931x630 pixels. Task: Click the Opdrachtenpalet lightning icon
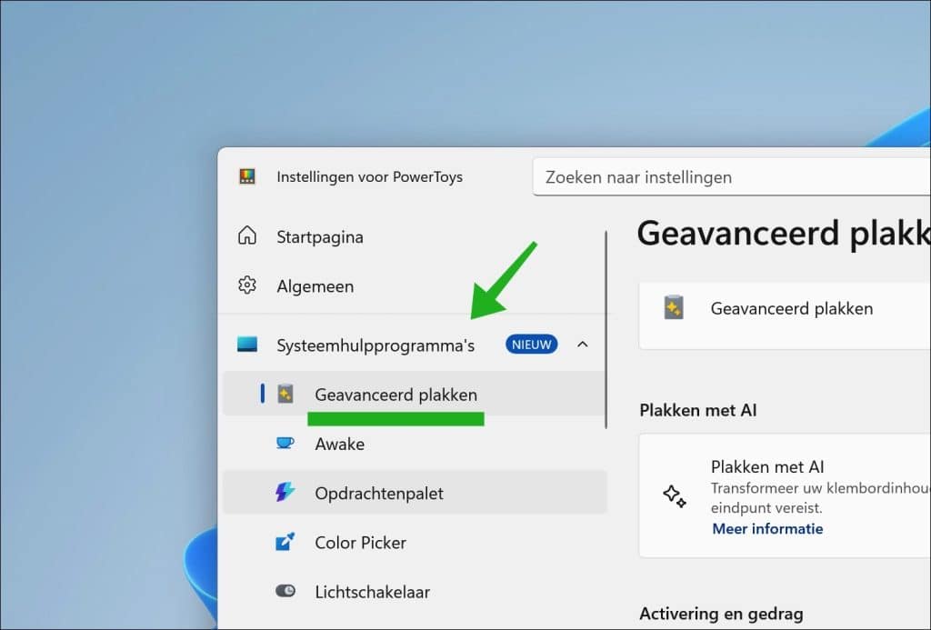tap(285, 492)
